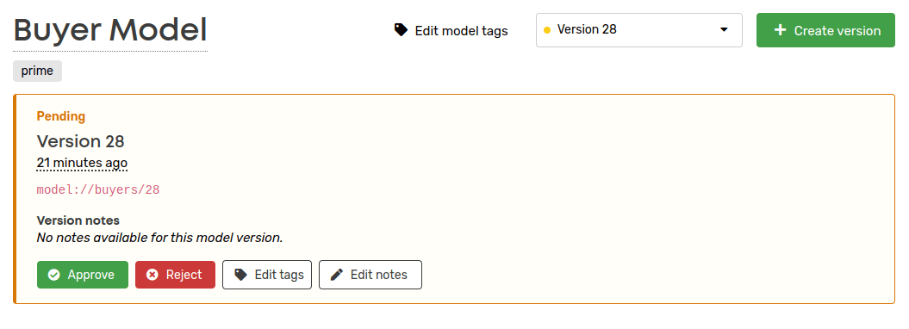Click the Pending status label
This screenshot has width=909, height=329.
coord(61,116)
